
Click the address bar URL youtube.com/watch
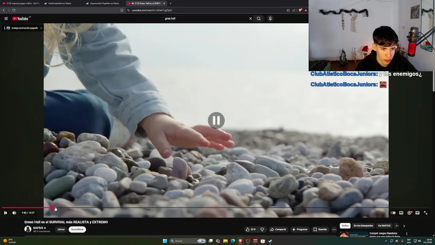pyautogui.click(x=152, y=10)
